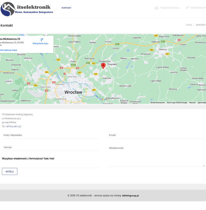
Task: Click the Kiełczów label on map
Action: click(107, 78)
